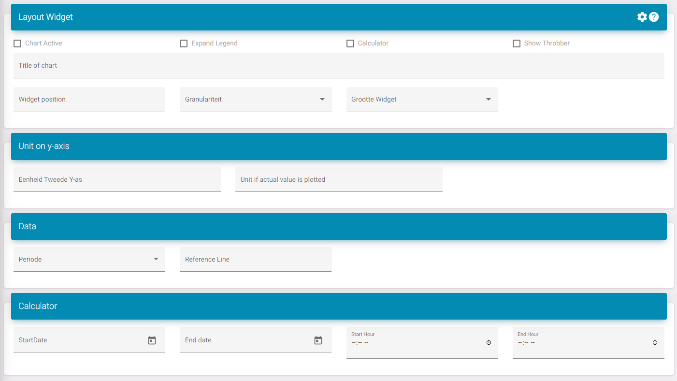Click the Unit if actual value is plotted field
This screenshot has width=677, height=381.
pyautogui.click(x=338, y=180)
